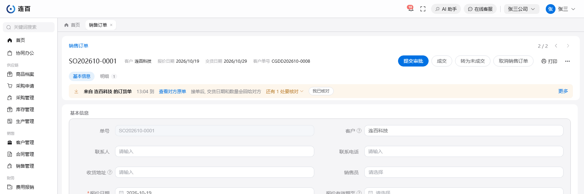Close the 销售订单 tab
This screenshot has width=584, height=194.
click(x=111, y=25)
